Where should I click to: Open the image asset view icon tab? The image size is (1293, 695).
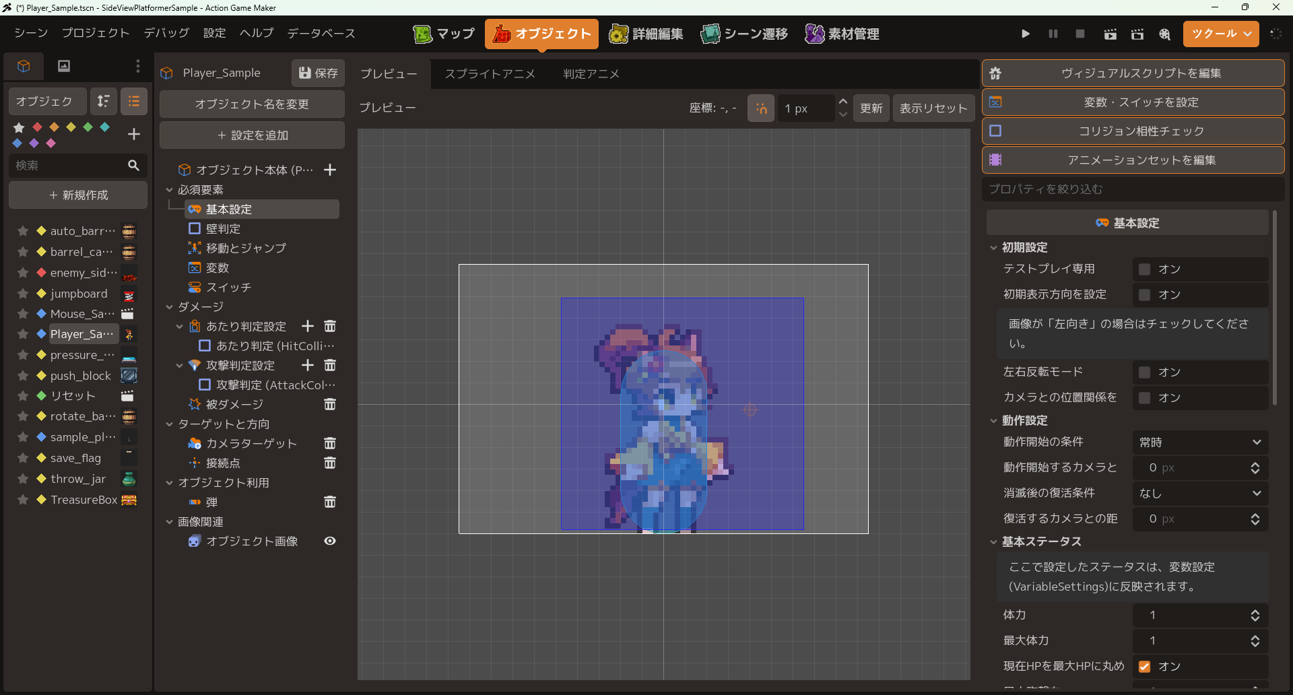point(64,65)
